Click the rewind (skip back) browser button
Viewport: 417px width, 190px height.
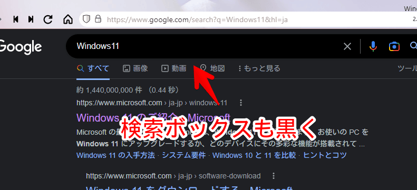click(x=16, y=19)
